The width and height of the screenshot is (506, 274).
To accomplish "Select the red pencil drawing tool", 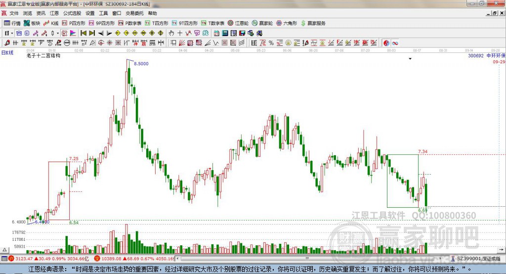I will 7,43.
